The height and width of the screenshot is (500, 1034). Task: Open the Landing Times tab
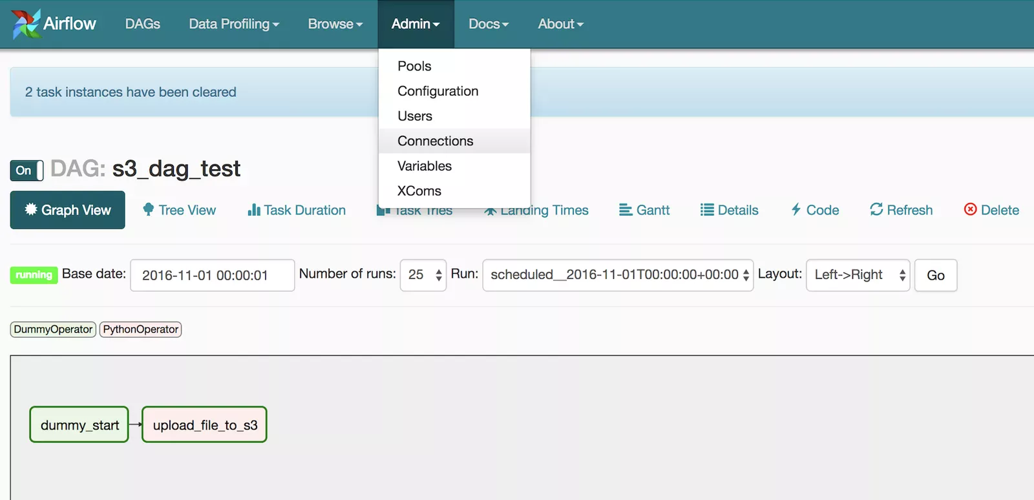[536, 210]
